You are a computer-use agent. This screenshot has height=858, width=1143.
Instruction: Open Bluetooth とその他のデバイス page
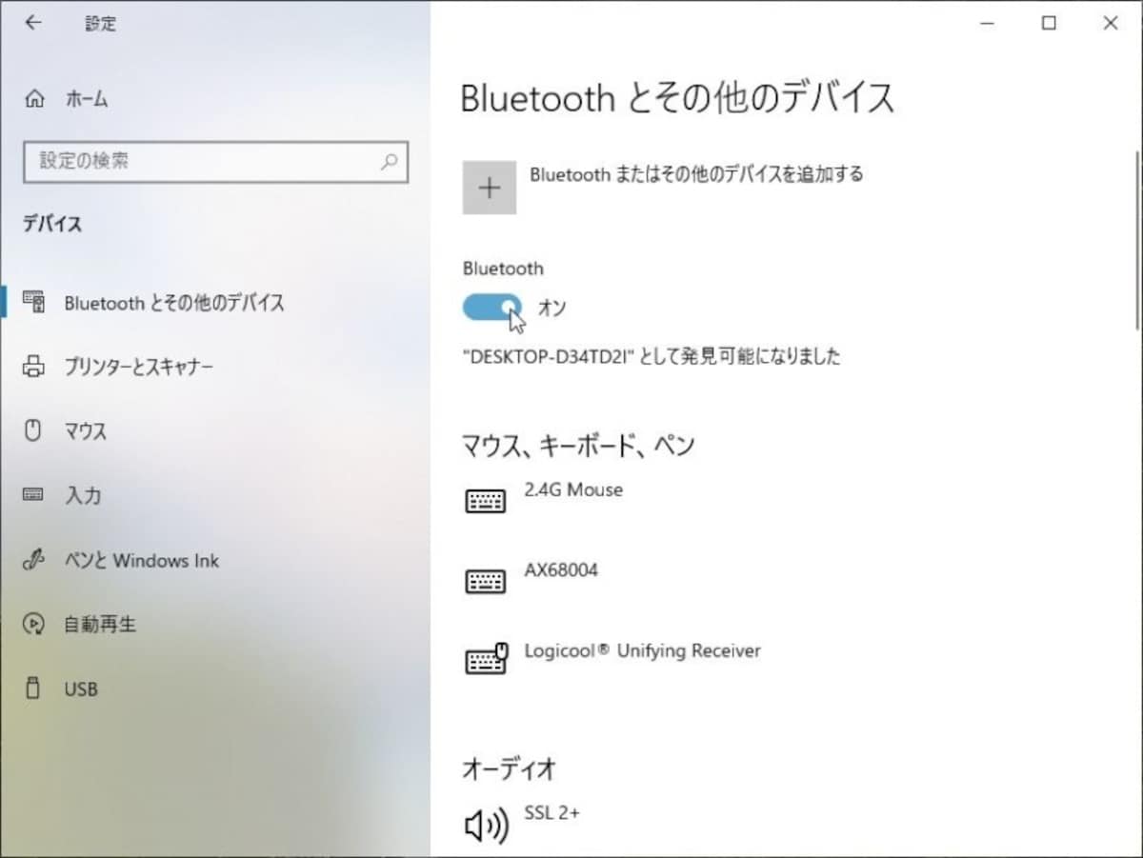tap(174, 303)
